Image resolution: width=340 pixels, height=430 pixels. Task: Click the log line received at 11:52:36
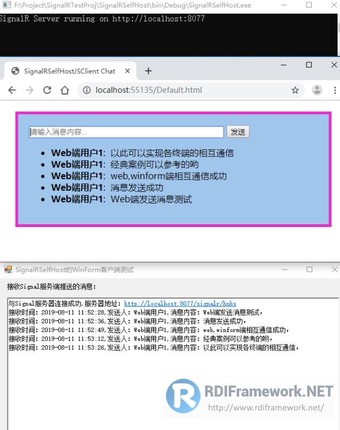[127, 321]
